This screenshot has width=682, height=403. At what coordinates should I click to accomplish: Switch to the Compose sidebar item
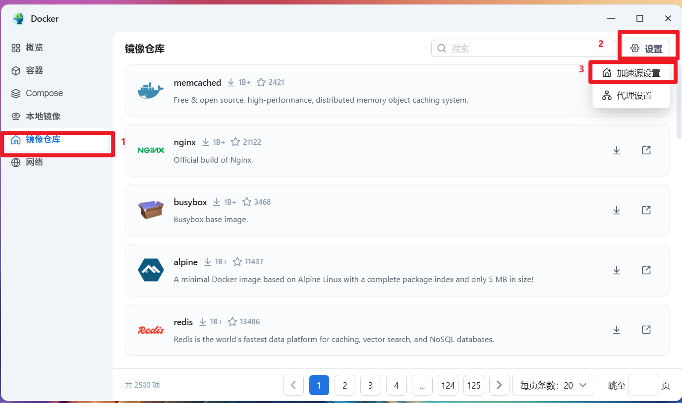tap(44, 93)
